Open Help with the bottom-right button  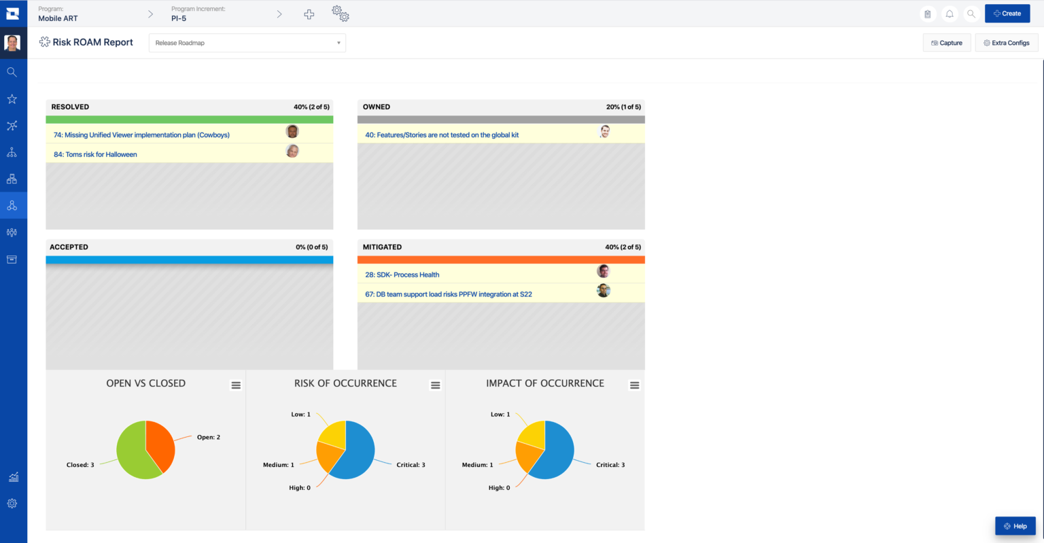coord(1015,525)
